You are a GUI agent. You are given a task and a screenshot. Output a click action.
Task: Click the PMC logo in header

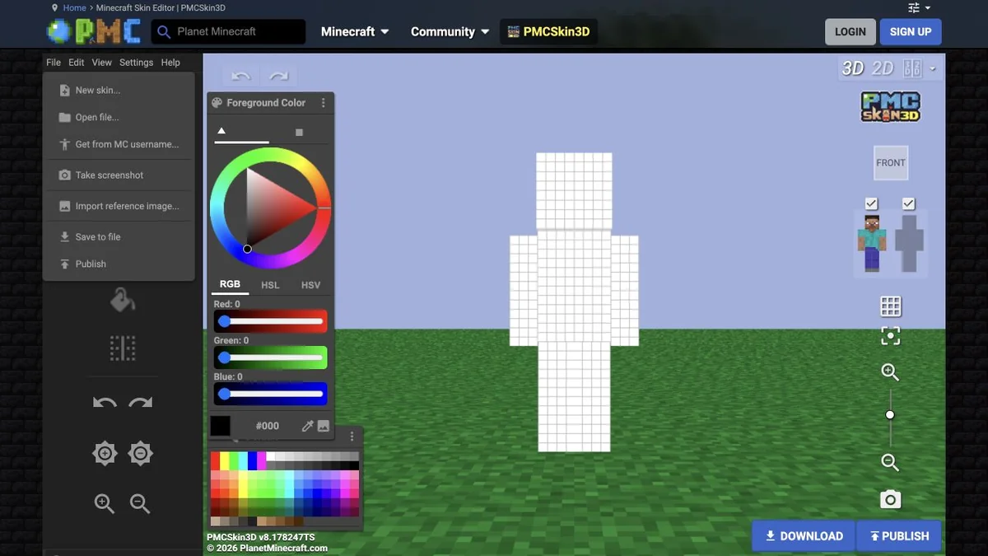click(x=93, y=31)
